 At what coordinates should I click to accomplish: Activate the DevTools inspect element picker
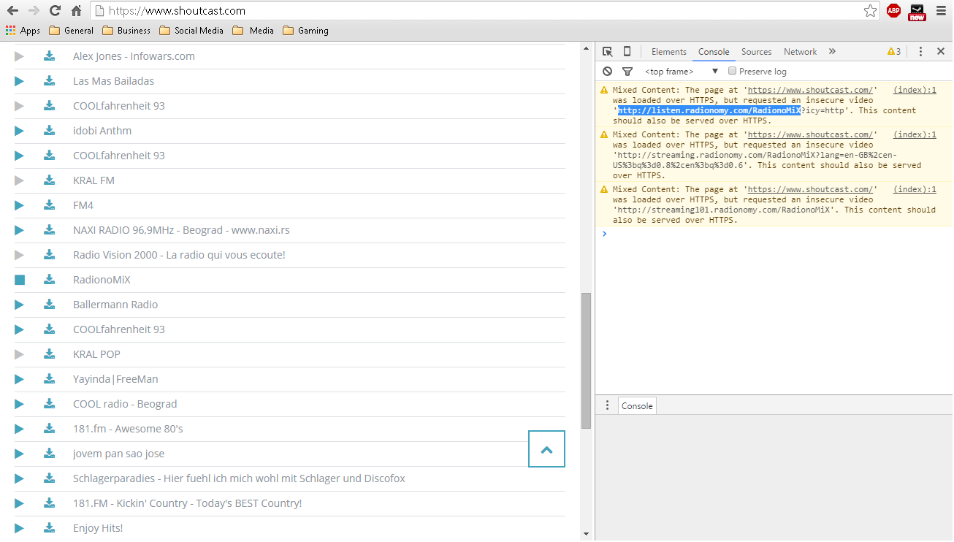click(608, 52)
